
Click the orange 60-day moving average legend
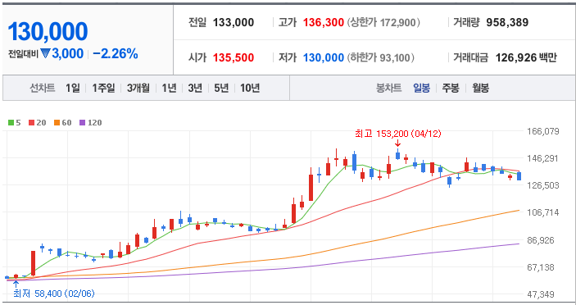tap(62, 123)
